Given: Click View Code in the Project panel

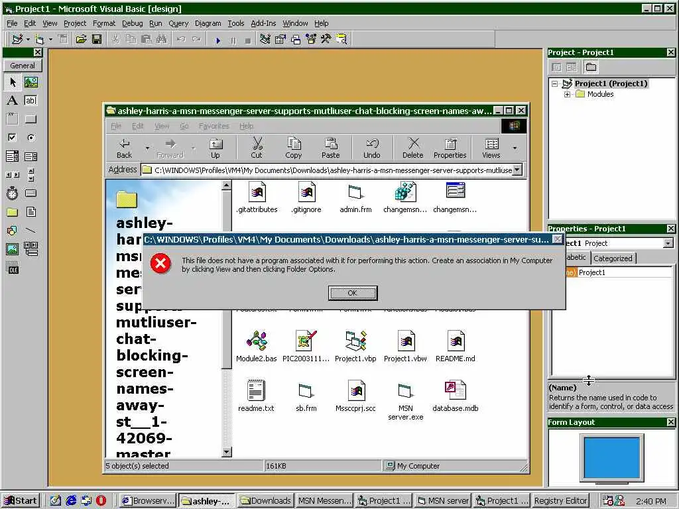Looking at the screenshot, I should (x=557, y=67).
